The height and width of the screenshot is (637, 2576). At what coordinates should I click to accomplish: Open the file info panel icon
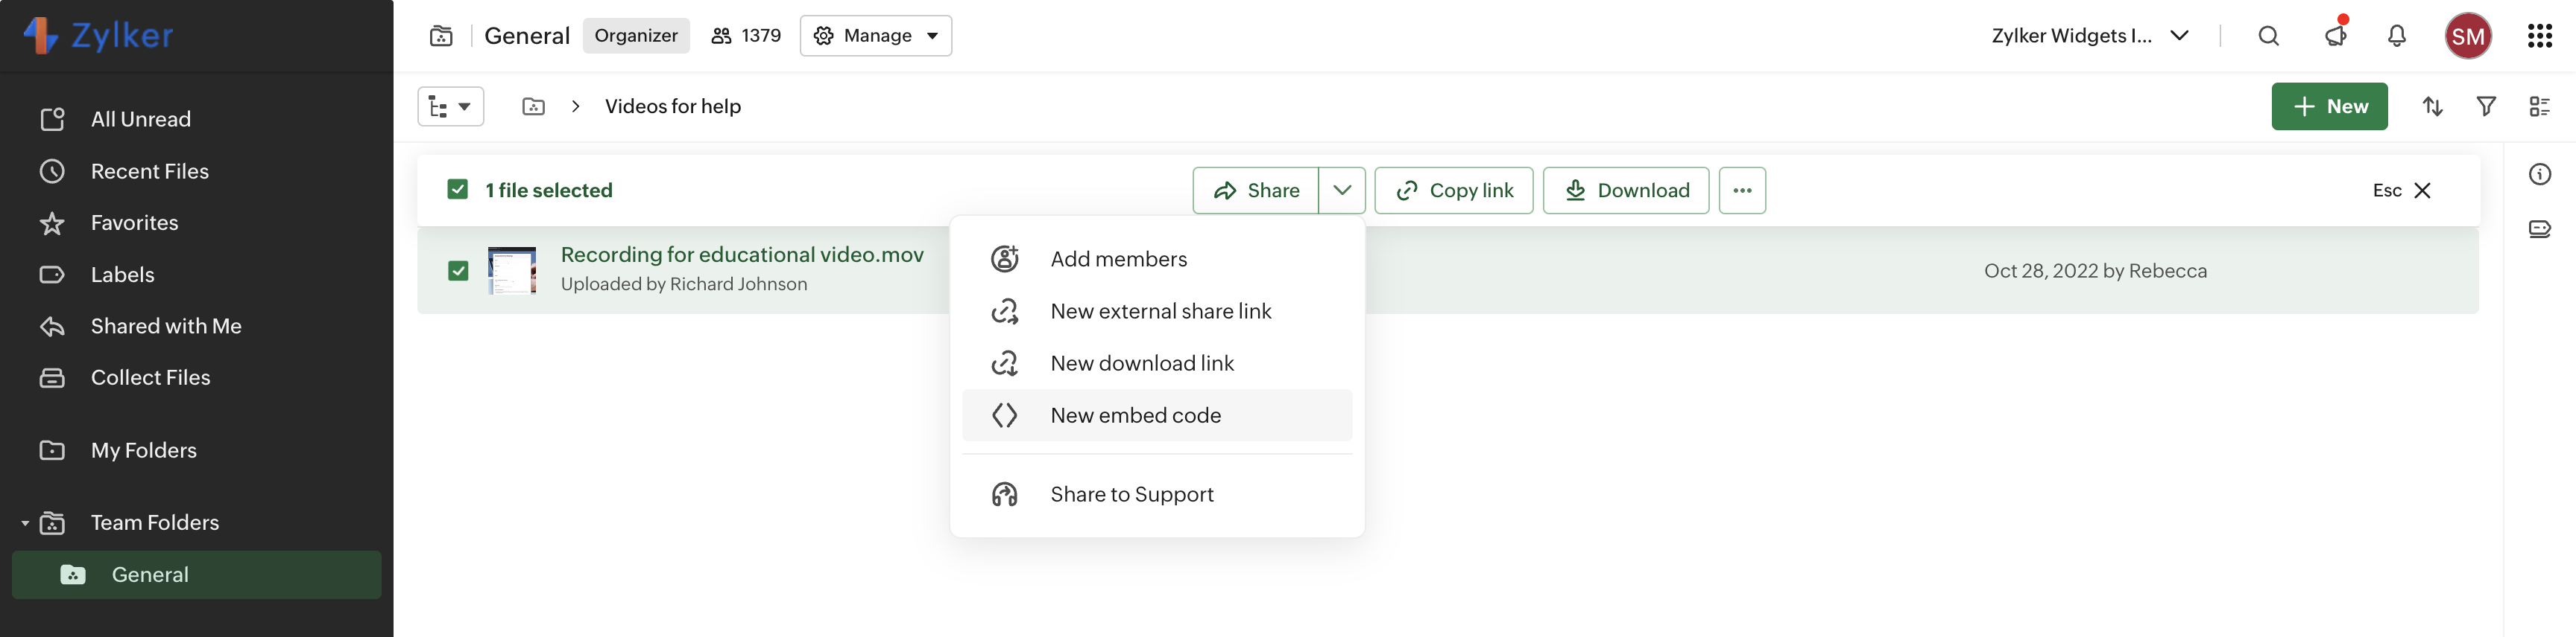point(2539,175)
